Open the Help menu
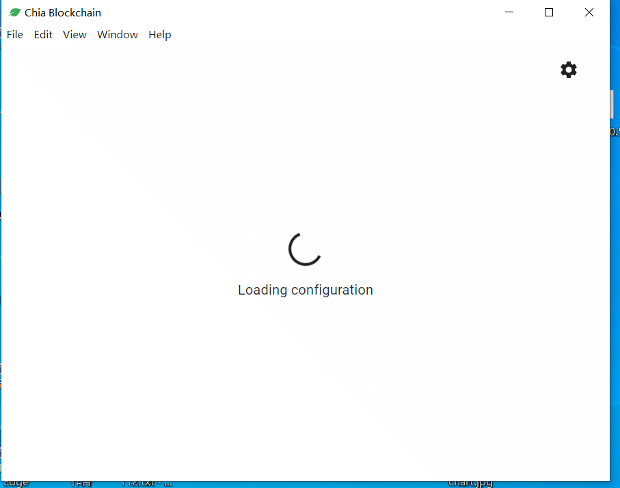Image resolution: width=620 pixels, height=488 pixels. [x=159, y=34]
